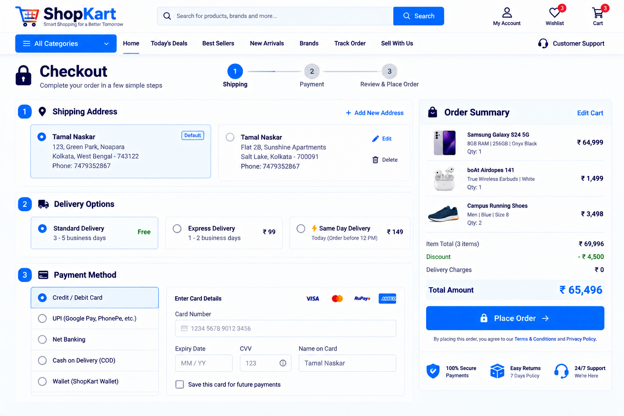Click the Card Number input field
The image size is (624, 416).
pyautogui.click(x=286, y=328)
